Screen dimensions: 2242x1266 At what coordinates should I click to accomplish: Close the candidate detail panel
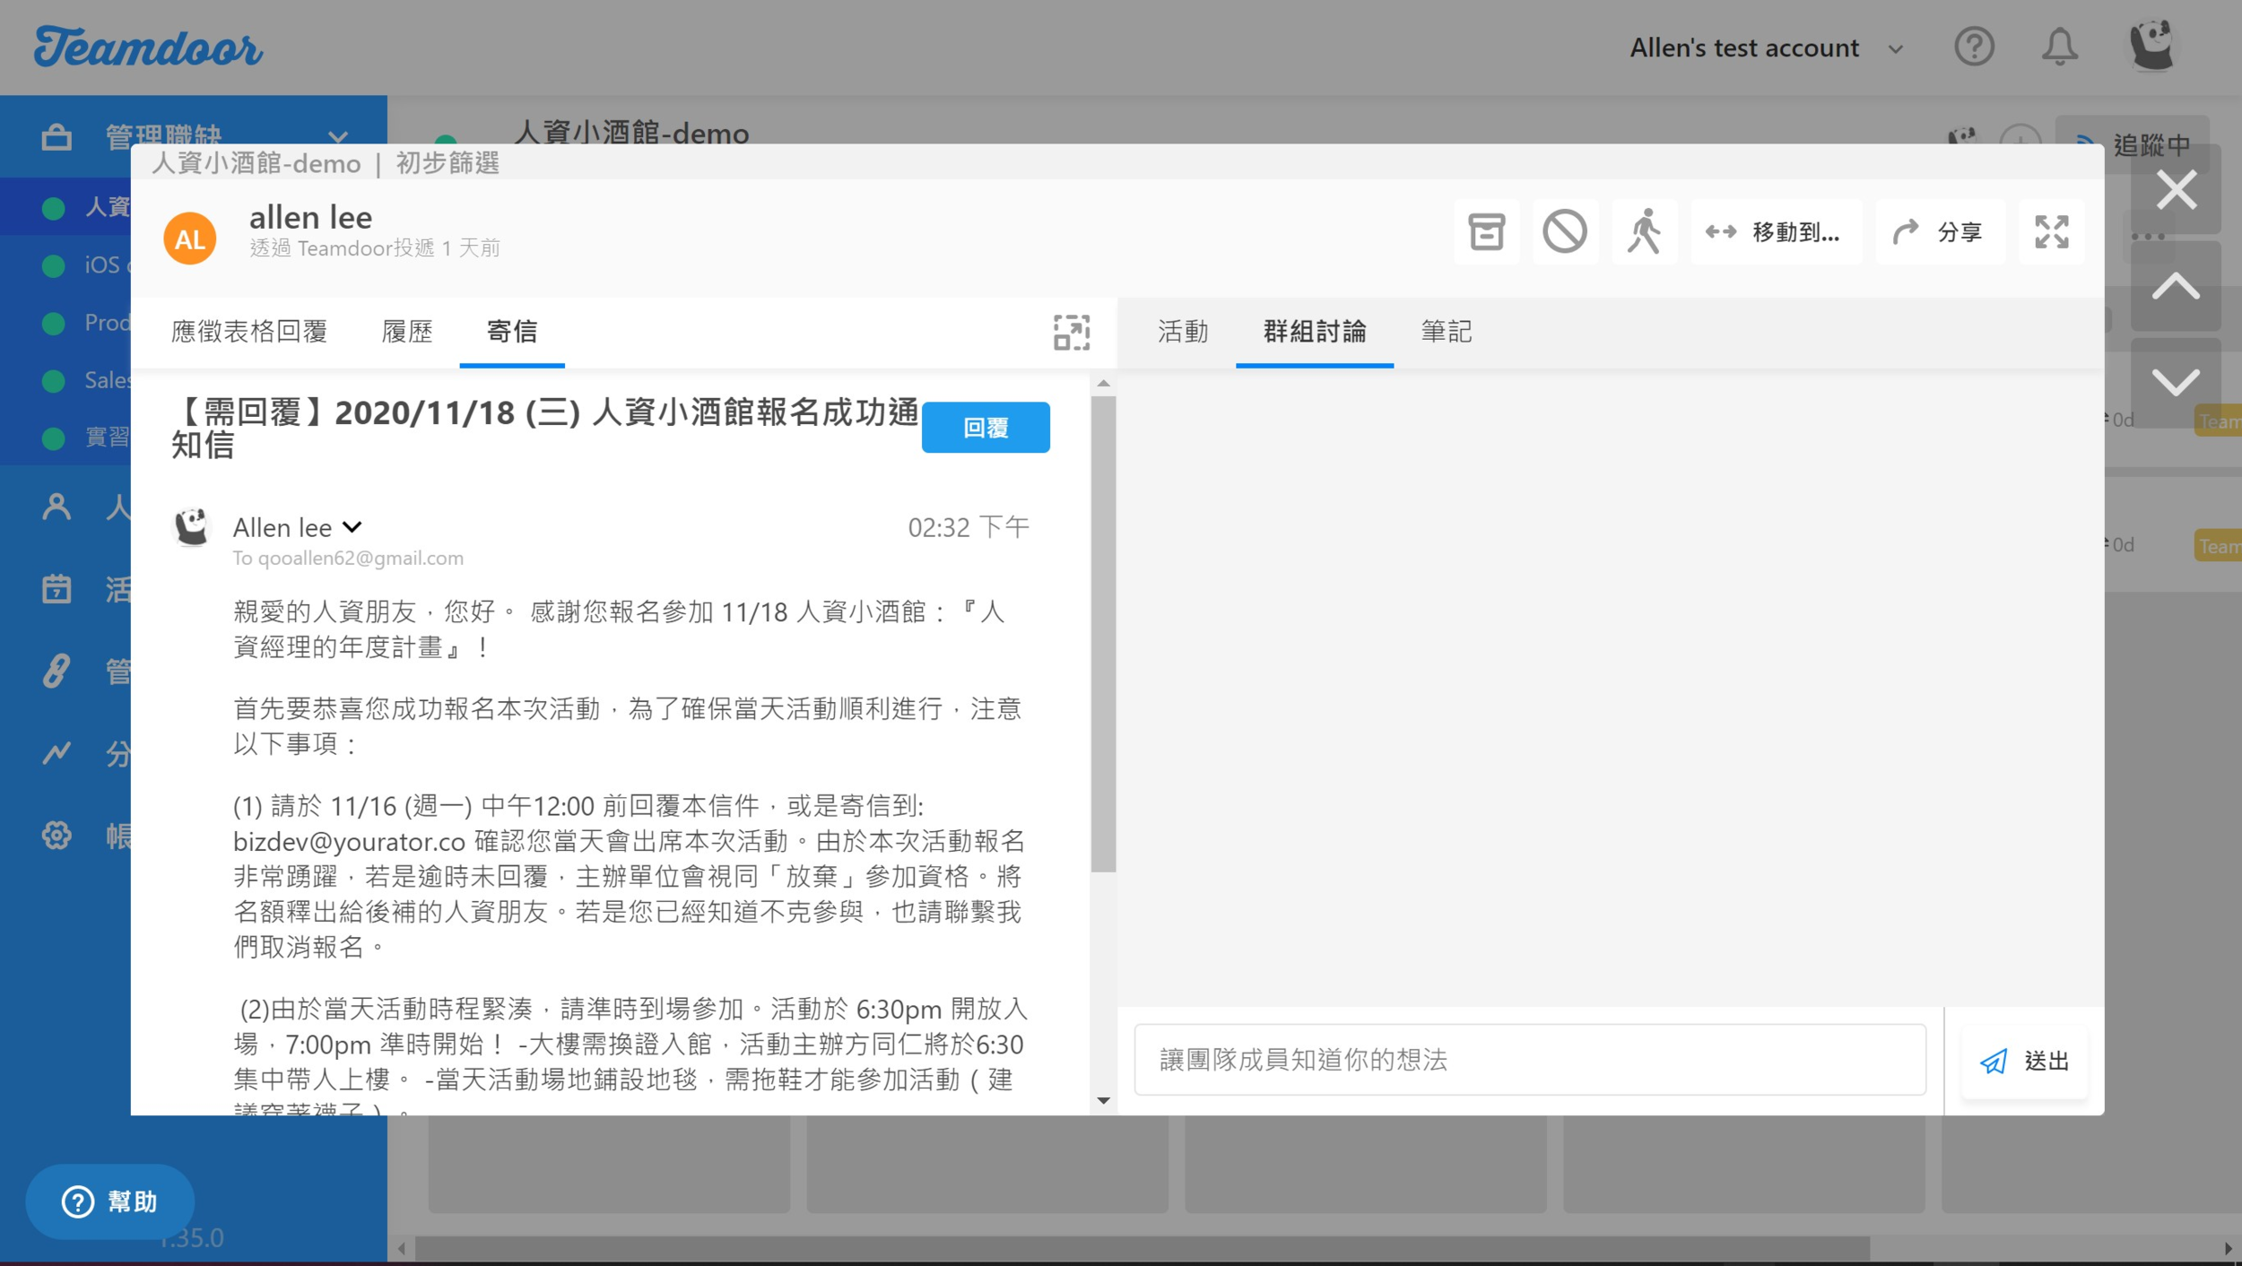coord(2177,190)
